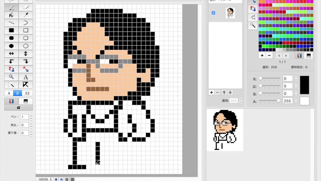This screenshot has height=181, width=321.
Task: Select the Text tool
Action: tap(26, 77)
